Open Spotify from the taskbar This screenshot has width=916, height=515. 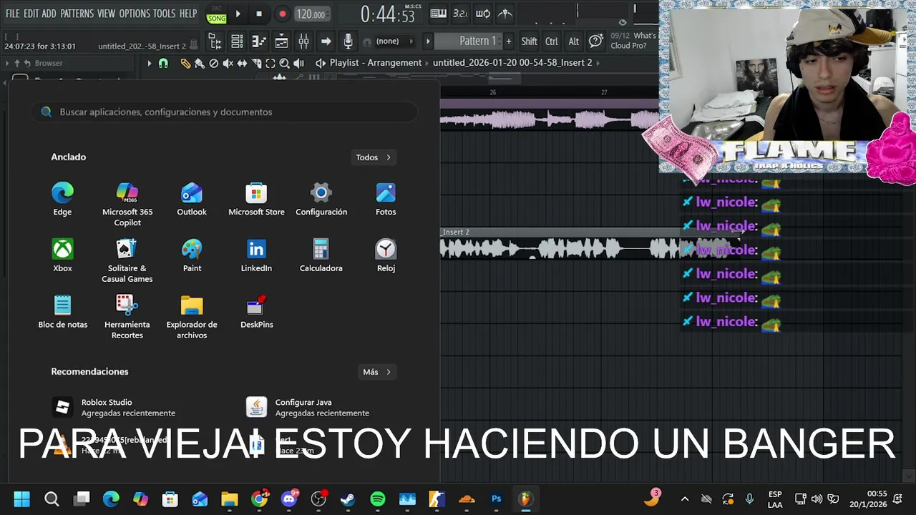point(378,499)
